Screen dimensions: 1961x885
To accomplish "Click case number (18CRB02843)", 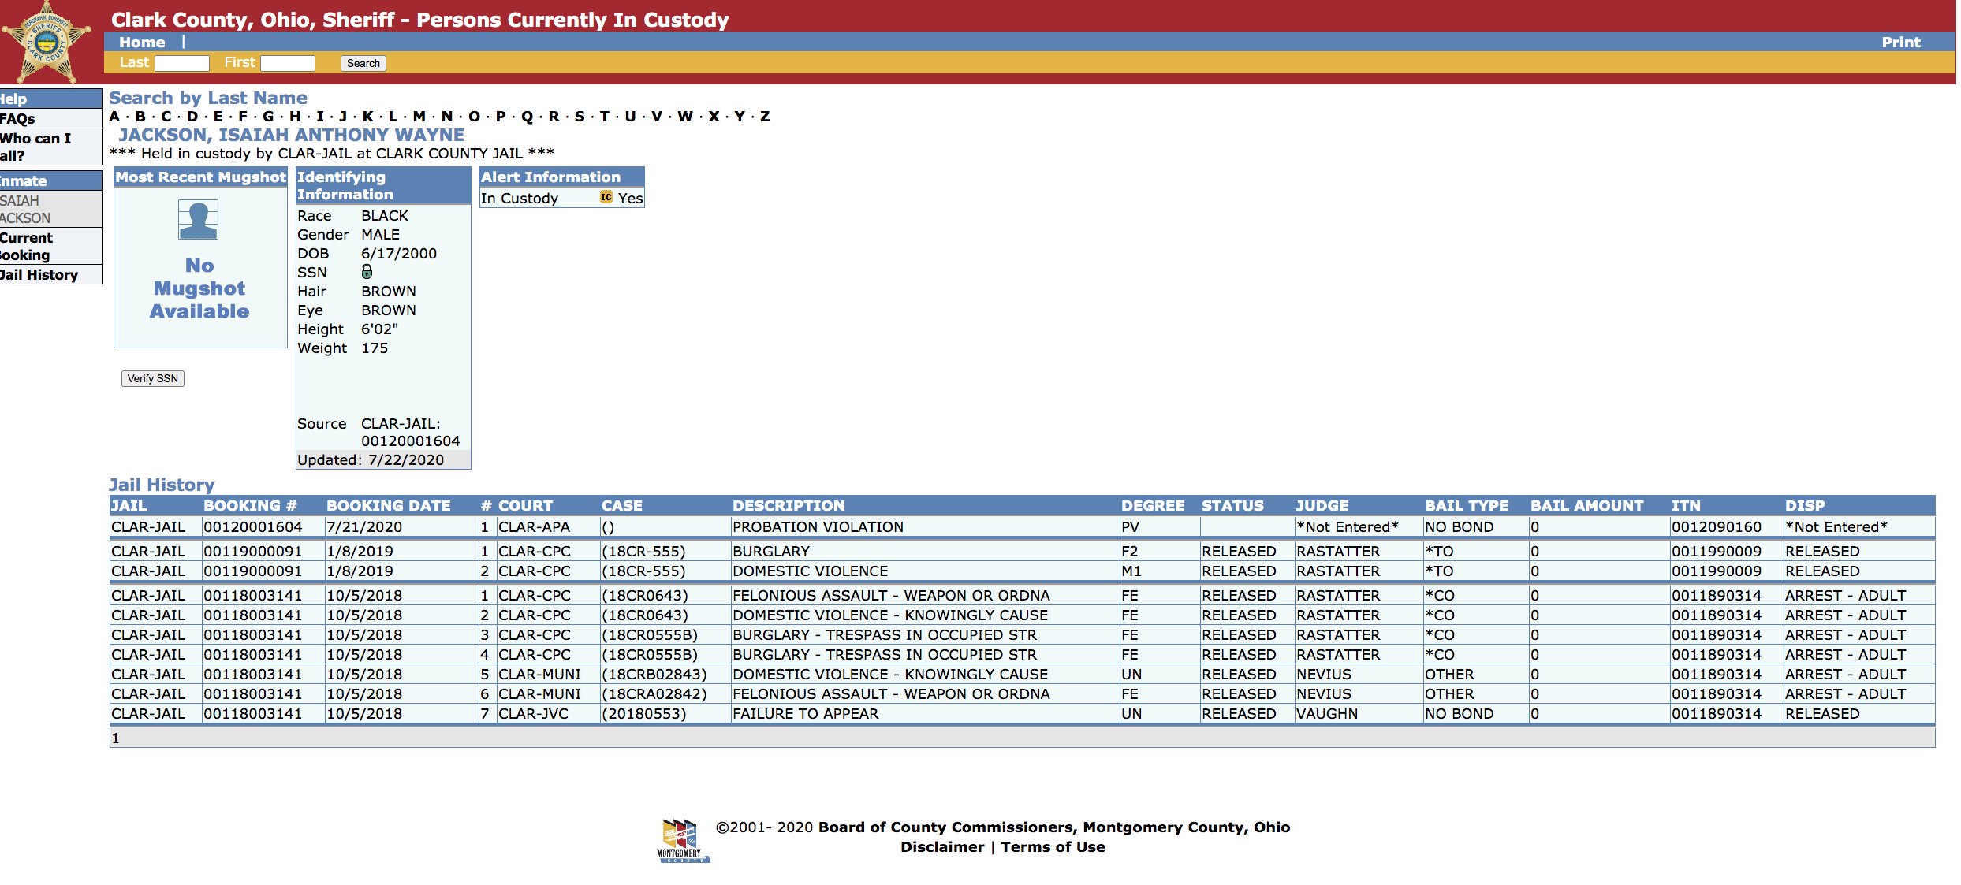I will (x=654, y=675).
